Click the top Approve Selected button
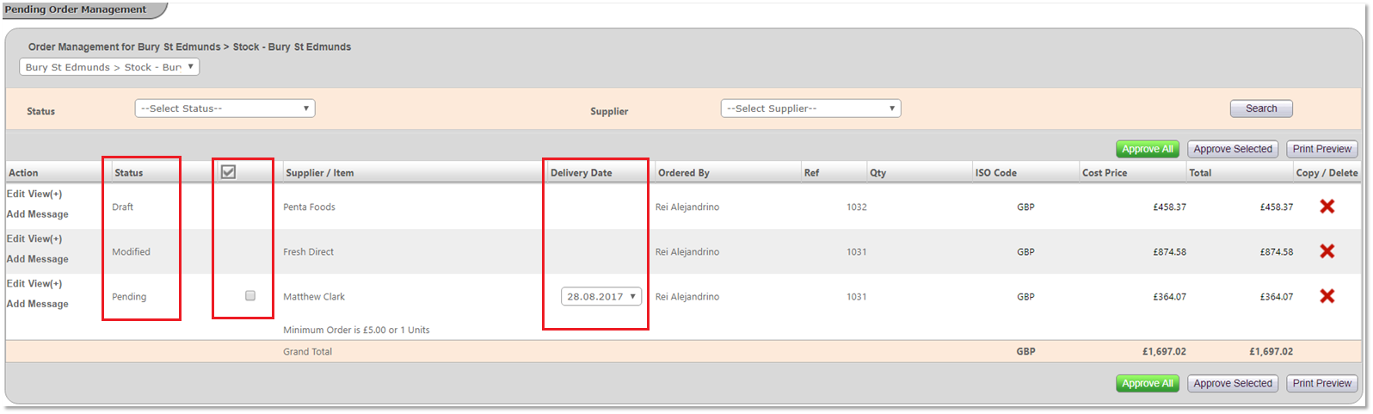Viewport: 1373px width, 414px height. pyautogui.click(x=1232, y=149)
